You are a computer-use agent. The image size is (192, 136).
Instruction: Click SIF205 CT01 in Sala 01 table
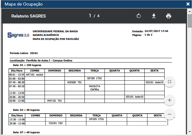(x=94, y=78)
